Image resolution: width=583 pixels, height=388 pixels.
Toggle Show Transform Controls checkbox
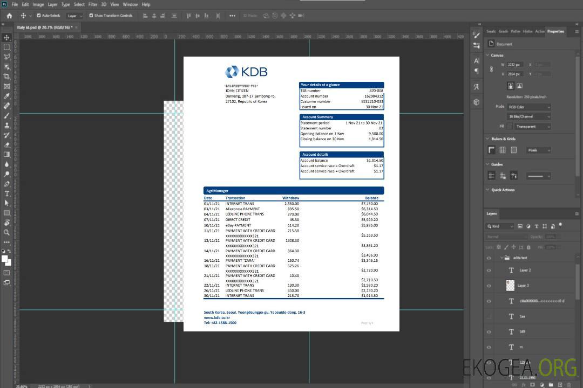(x=91, y=16)
